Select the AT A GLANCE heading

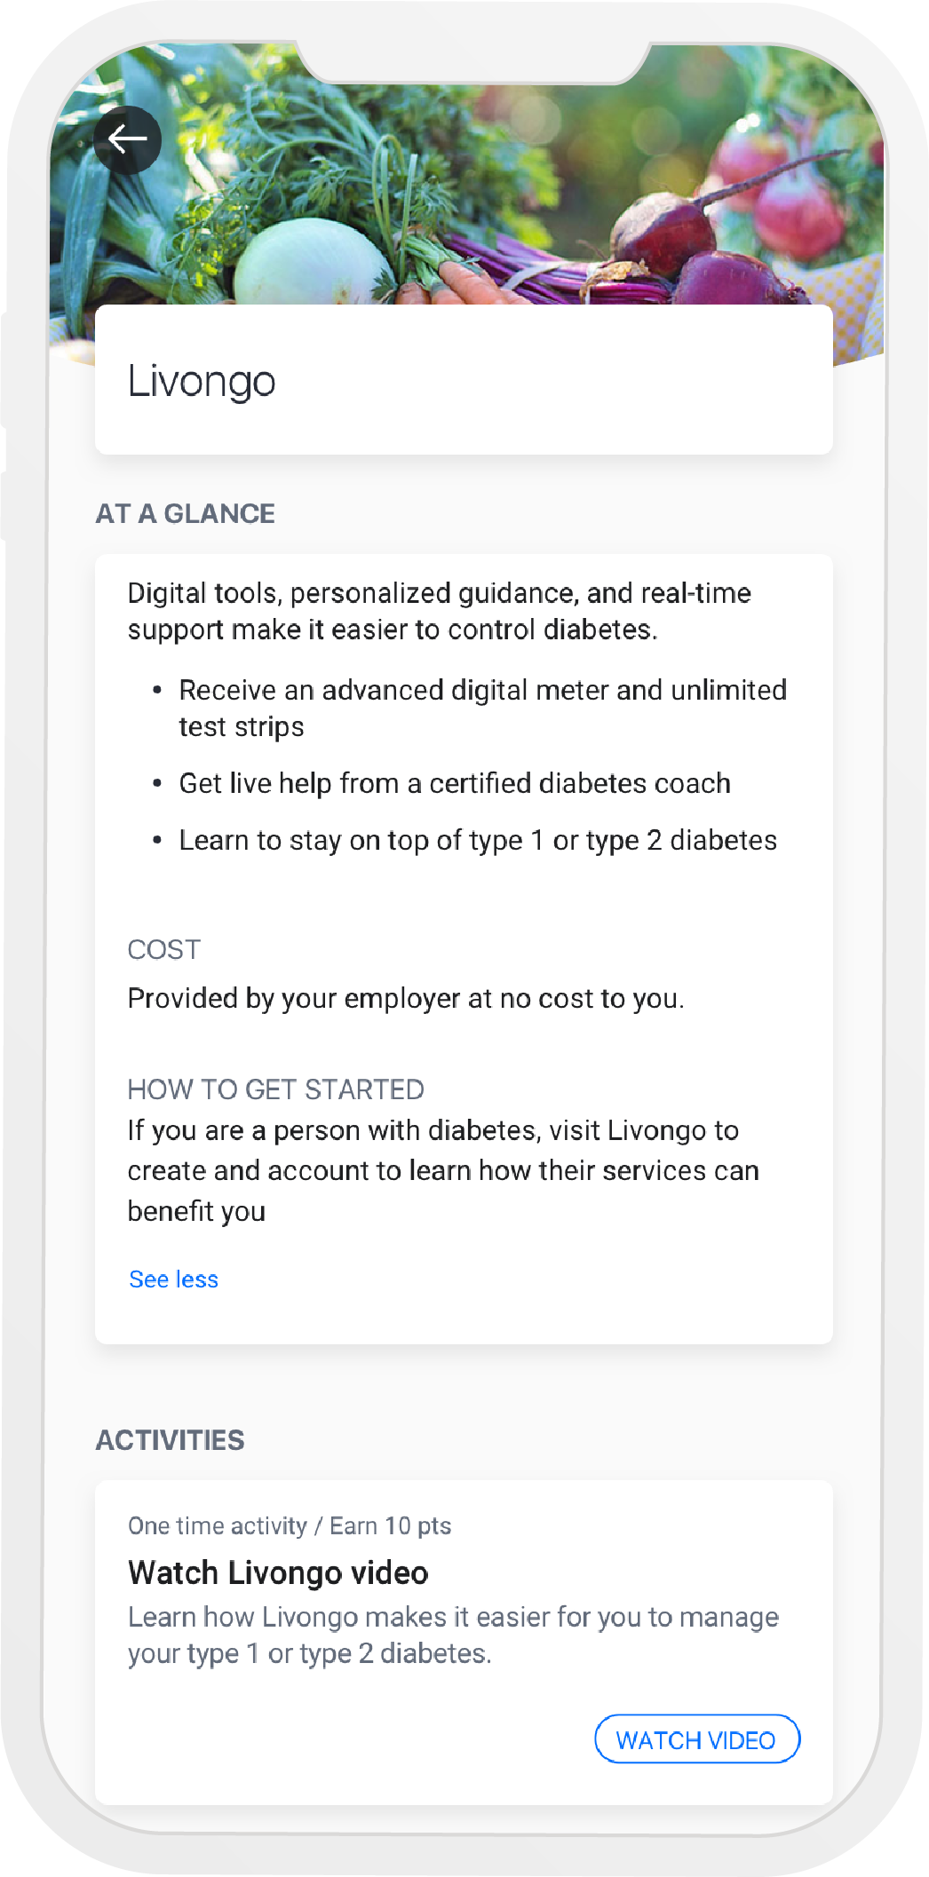(186, 514)
